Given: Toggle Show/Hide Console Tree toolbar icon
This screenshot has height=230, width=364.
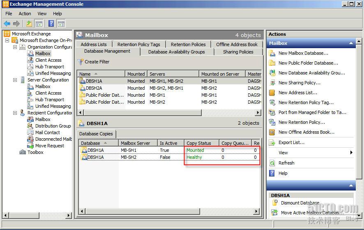Looking at the screenshot, I should [x=39, y=23].
